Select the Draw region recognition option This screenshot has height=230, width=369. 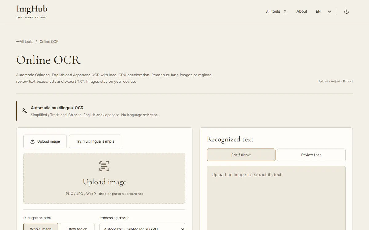coord(77,227)
